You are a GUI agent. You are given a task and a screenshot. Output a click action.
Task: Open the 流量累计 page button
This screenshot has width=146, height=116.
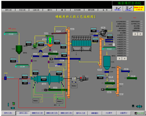click(x=124, y=113)
